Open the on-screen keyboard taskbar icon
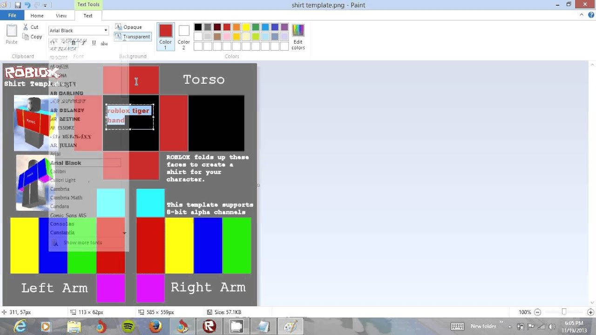The width and height of the screenshot is (596, 335). [x=457, y=327]
